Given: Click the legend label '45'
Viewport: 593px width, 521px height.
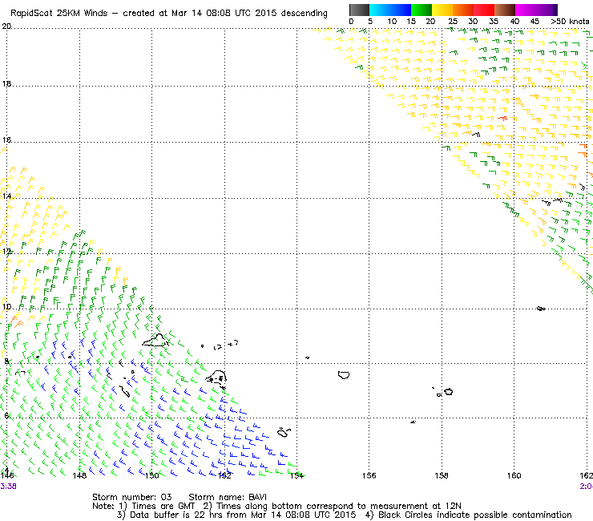Looking at the screenshot, I should point(535,22).
